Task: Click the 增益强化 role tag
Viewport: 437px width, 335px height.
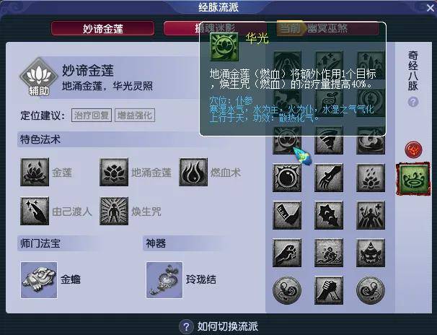Action: pos(135,116)
